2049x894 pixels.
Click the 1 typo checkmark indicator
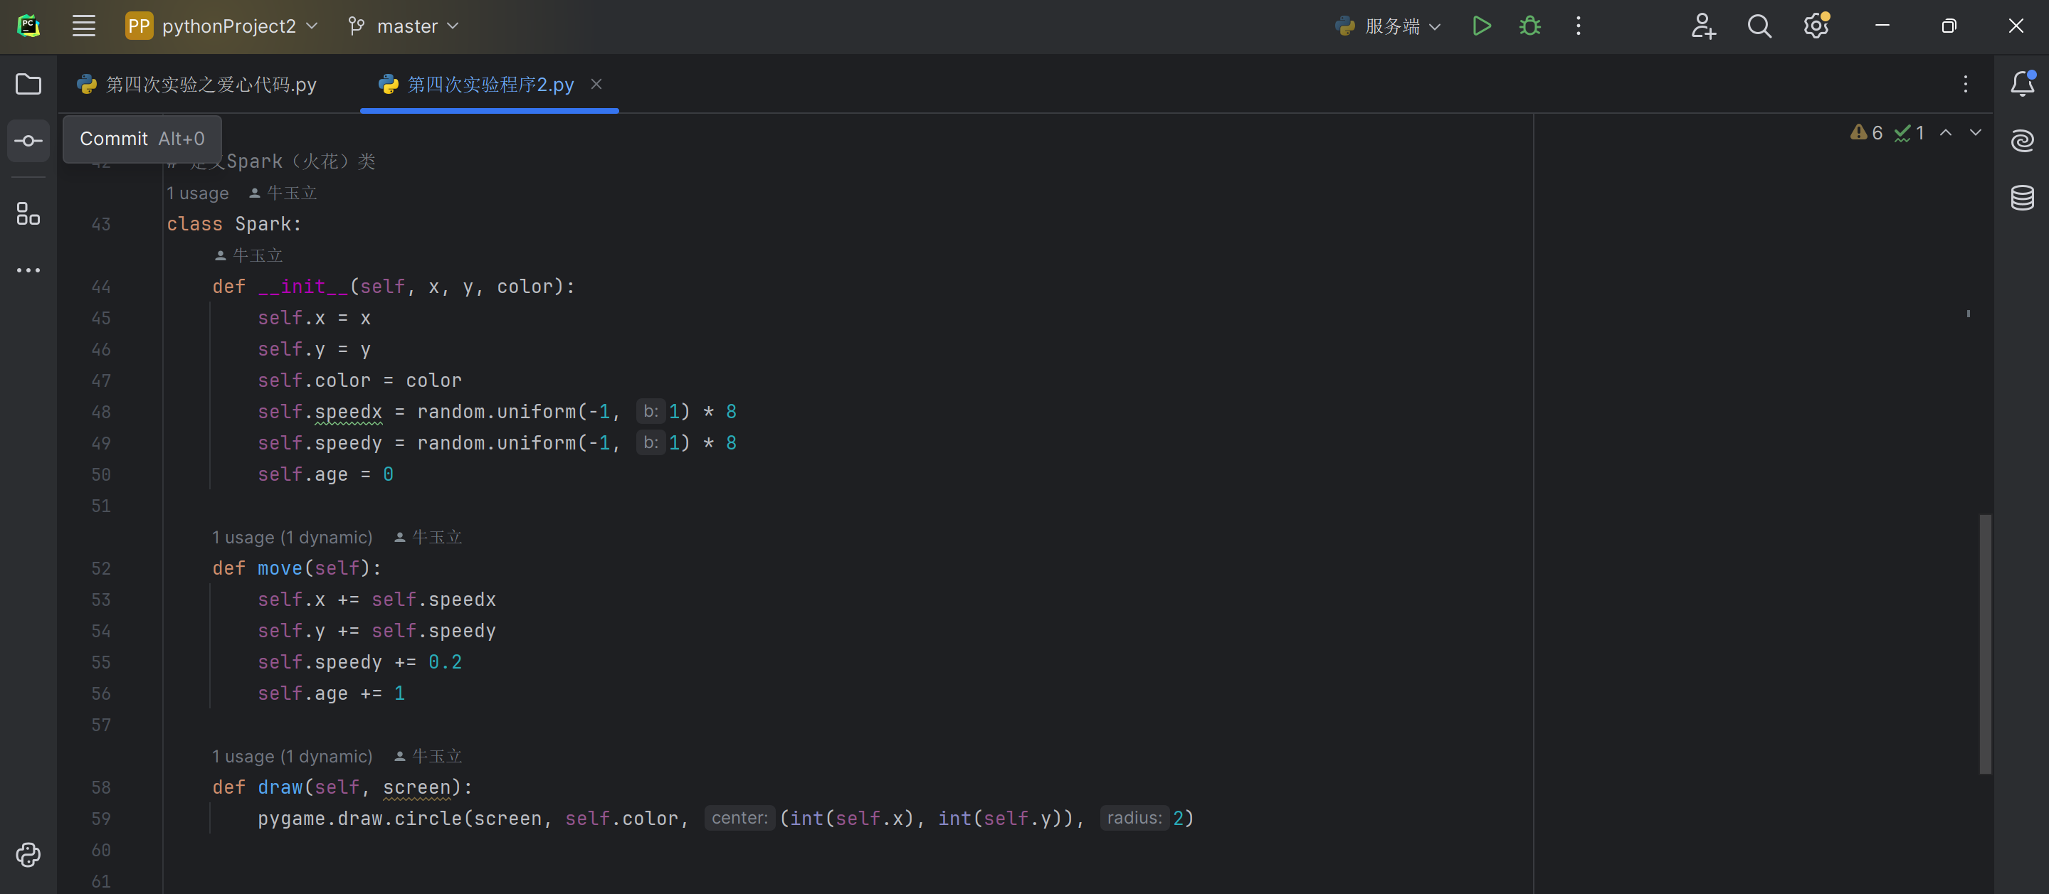click(x=1908, y=133)
